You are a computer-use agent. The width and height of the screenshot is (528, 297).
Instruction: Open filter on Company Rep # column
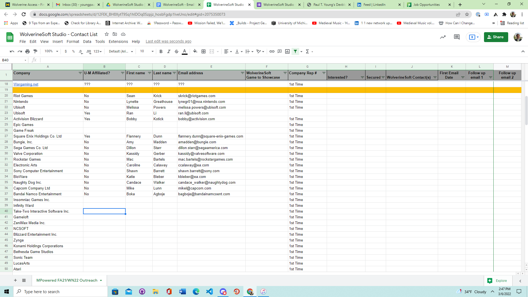[x=324, y=73]
